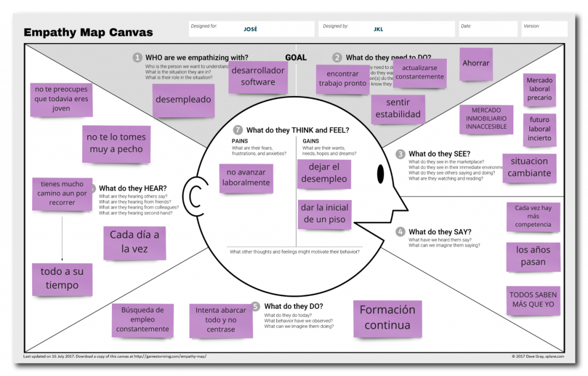Select the number 3 badge next to SEE
Screen dimensions: 588x376
coord(400,154)
